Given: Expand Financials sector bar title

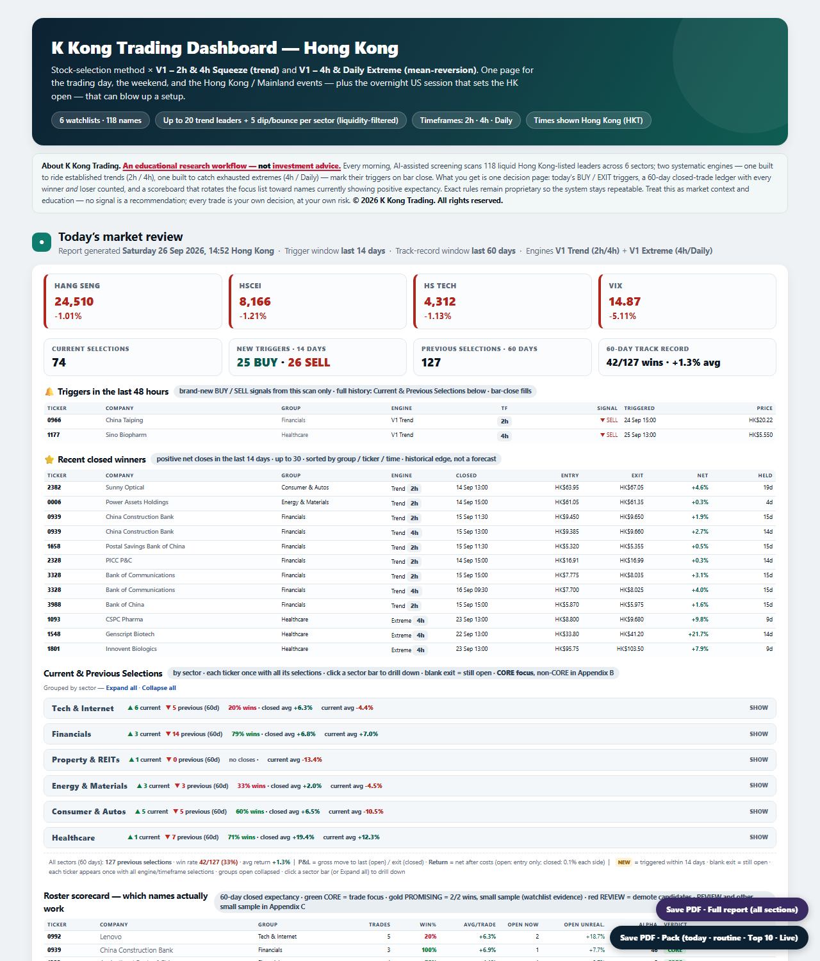Looking at the screenshot, I should pos(71,734).
